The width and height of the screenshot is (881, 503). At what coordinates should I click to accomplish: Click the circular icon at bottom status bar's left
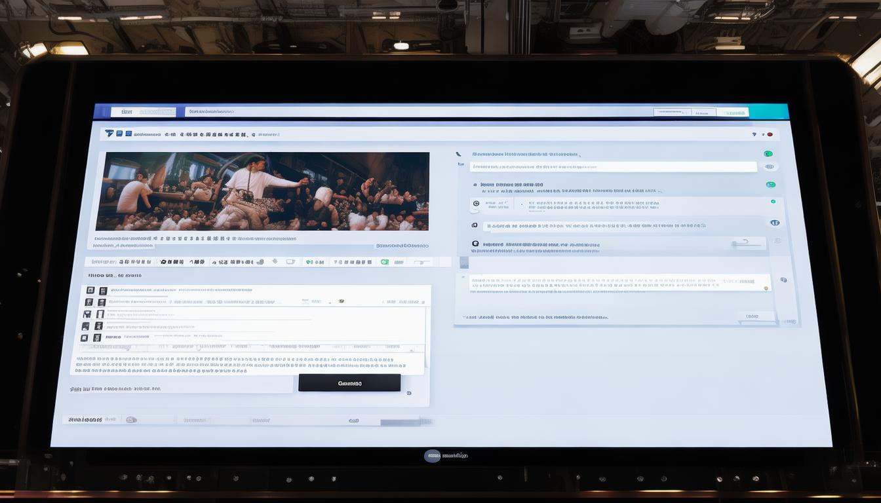coord(130,420)
